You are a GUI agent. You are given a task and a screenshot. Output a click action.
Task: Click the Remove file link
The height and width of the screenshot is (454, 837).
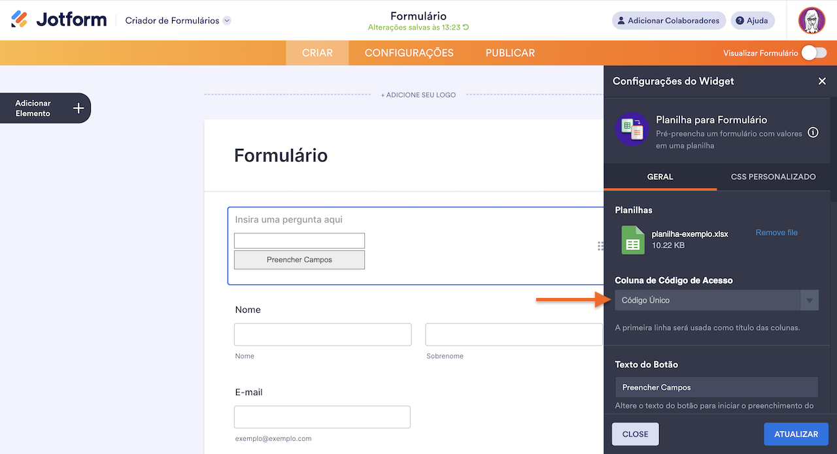tap(776, 232)
